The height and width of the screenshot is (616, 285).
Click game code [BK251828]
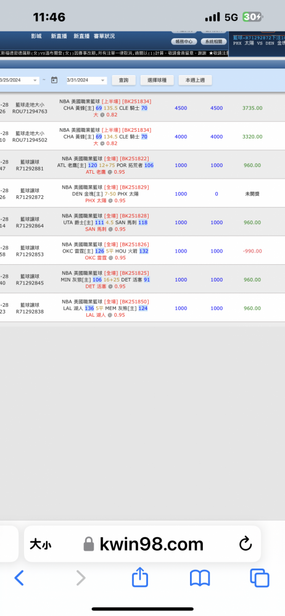[x=134, y=216]
